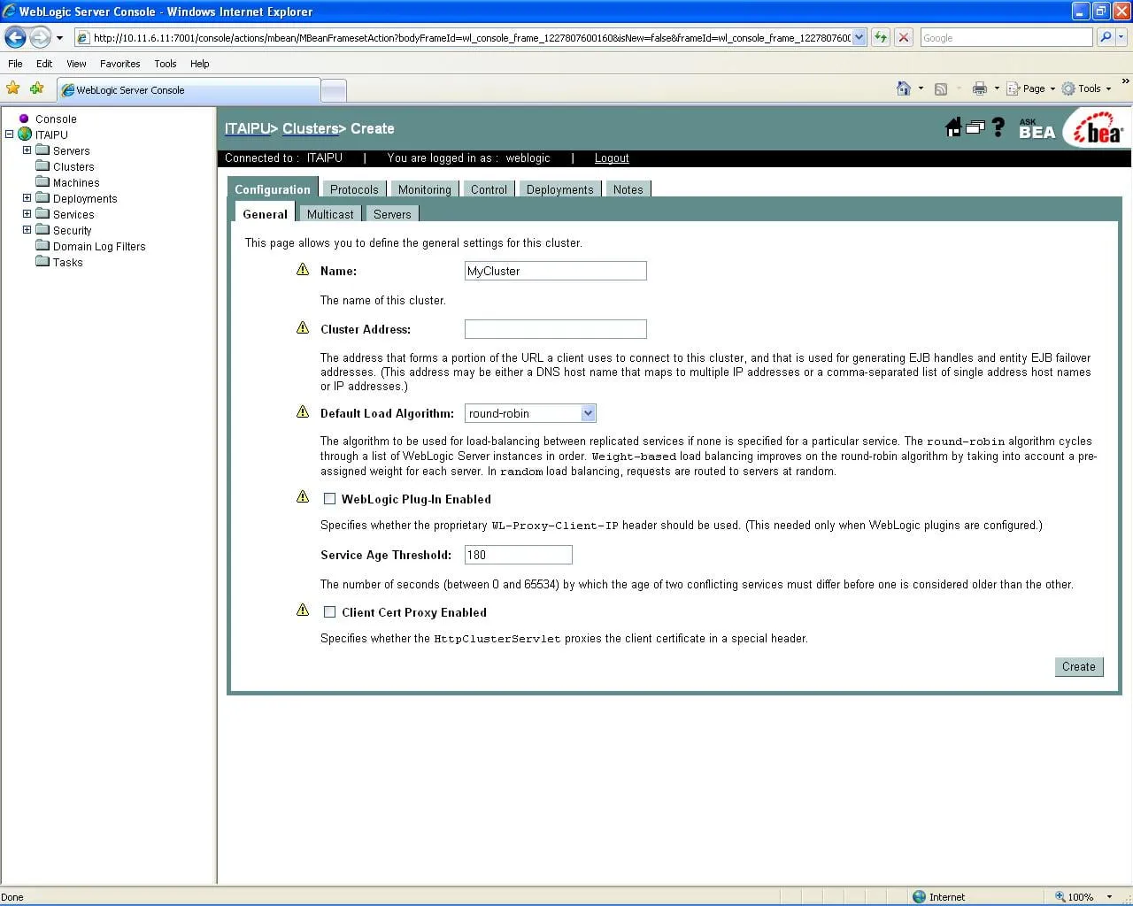
Task: Switch to the Monitoring tab
Action: [424, 189]
